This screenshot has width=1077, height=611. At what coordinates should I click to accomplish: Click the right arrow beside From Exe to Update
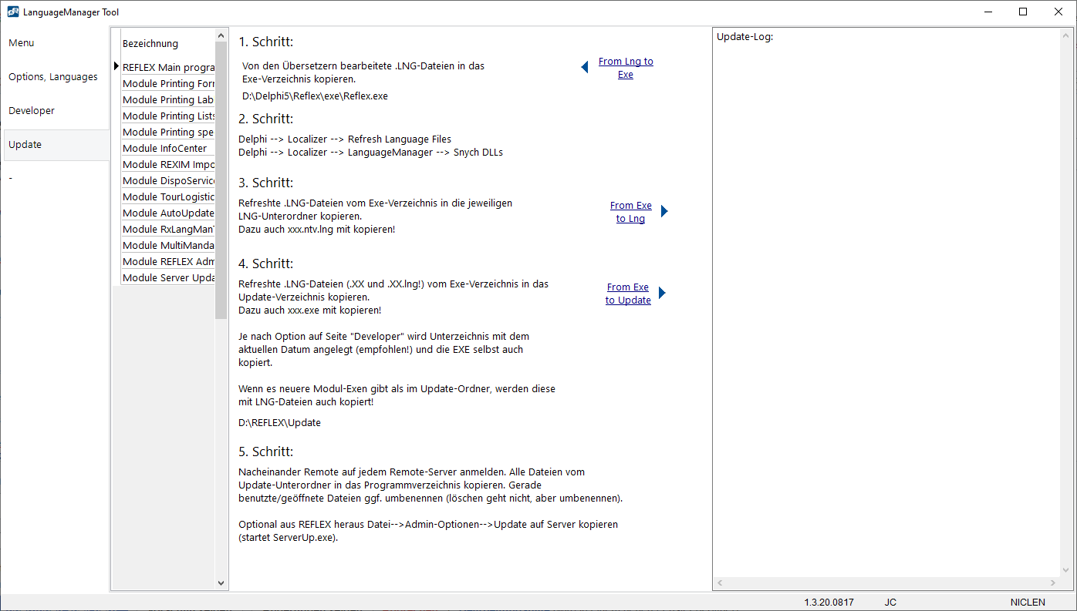pyautogui.click(x=662, y=293)
